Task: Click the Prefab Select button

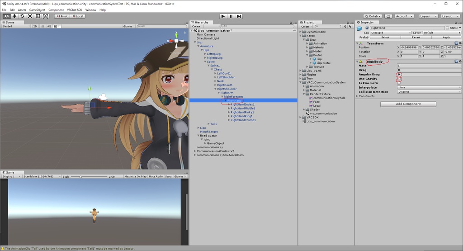Action: pyautogui.click(x=385, y=38)
